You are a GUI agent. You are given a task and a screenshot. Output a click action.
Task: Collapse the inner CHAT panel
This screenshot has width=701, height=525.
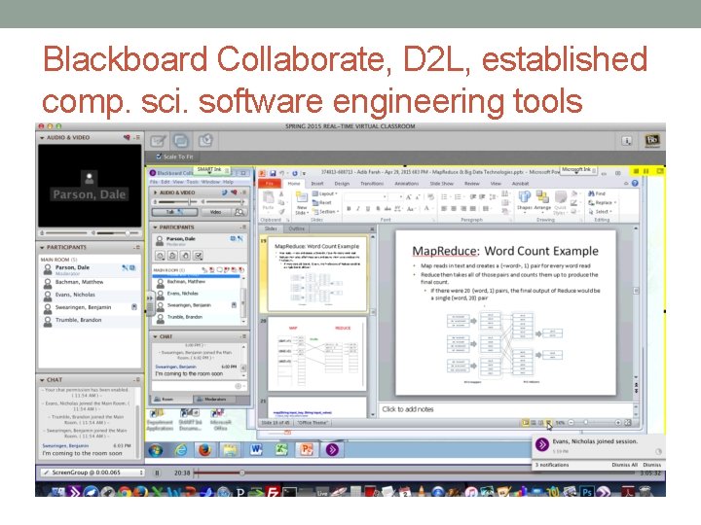pyautogui.click(x=155, y=336)
